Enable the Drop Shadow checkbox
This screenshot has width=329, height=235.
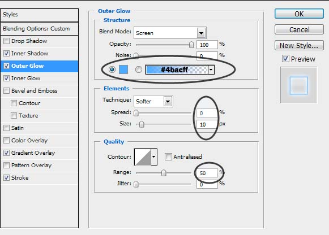(x=6, y=41)
